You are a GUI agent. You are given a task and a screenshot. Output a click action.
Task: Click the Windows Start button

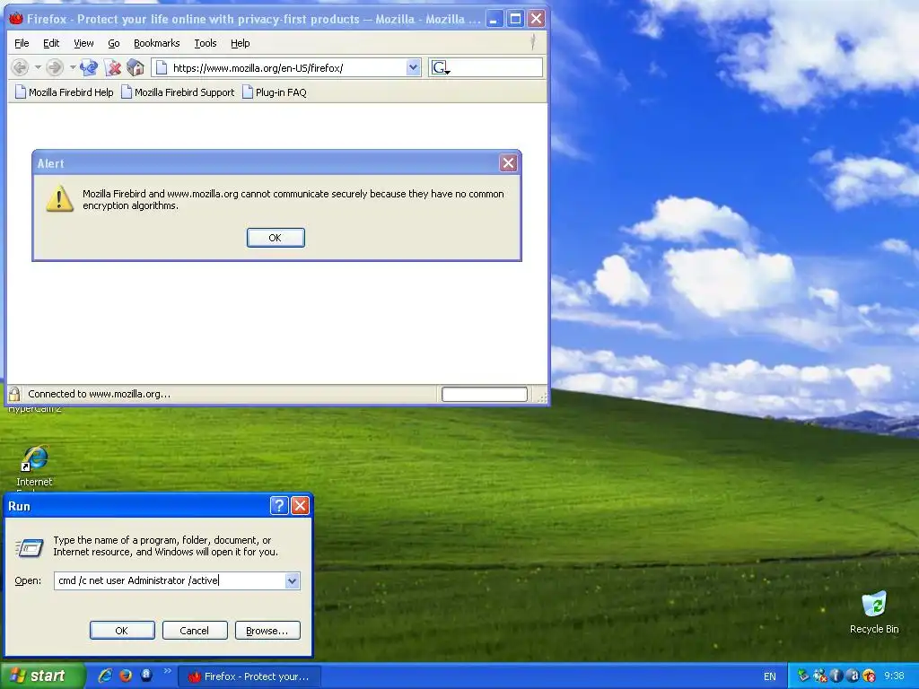[42, 676]
